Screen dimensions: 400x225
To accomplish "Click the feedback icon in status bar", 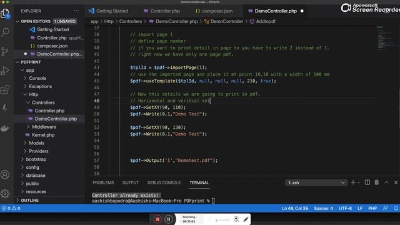I will tap(386, 208).
